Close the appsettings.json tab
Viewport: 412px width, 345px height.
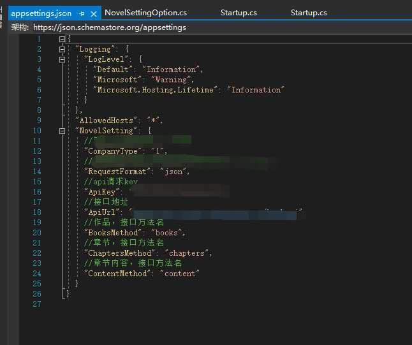[x=94, y=14]
